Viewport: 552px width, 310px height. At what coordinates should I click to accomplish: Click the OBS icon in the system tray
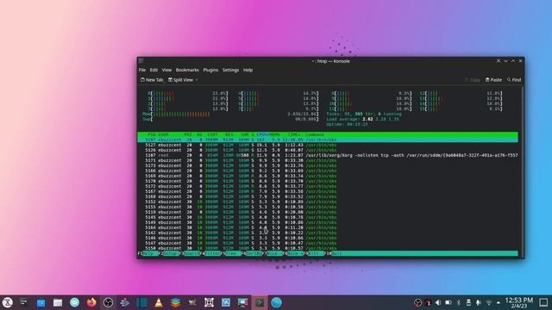[417, 302]
